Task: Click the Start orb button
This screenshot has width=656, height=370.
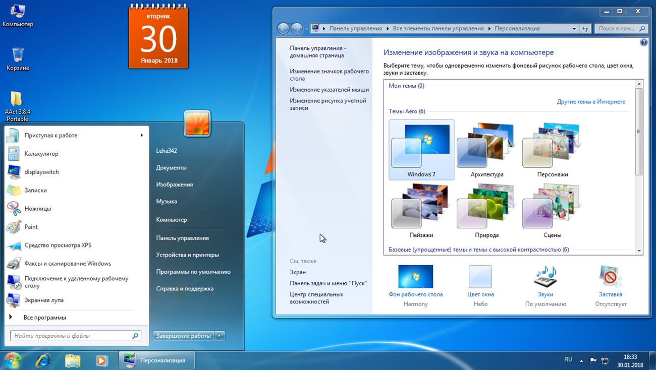Action: [x=12, y=360]
